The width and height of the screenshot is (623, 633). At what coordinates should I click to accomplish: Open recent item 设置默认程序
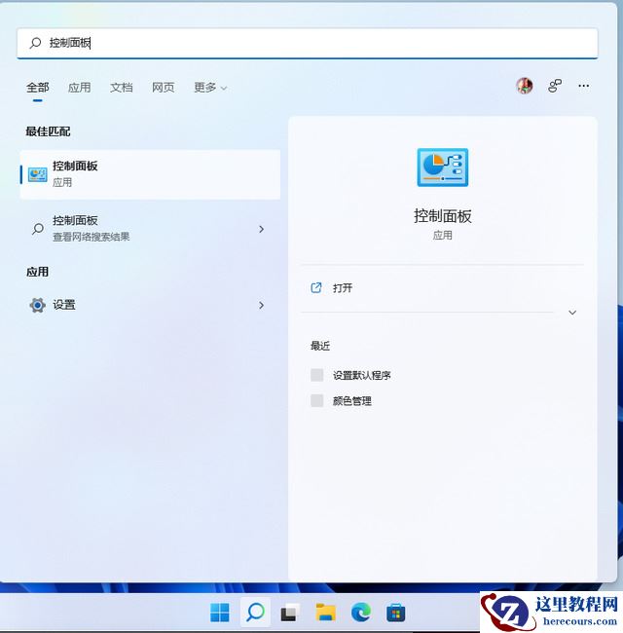tap(361, 376)
